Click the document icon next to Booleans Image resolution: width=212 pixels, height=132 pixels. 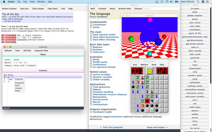click(x=91, y=47)
